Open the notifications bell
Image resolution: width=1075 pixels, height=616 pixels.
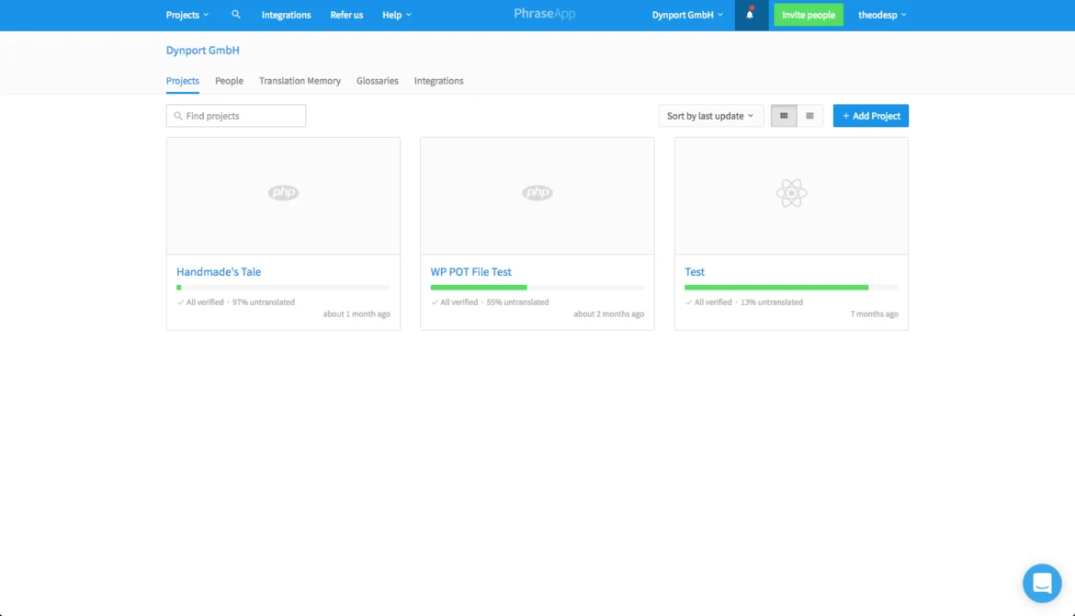pyautogui.click(x=750, y=15)
